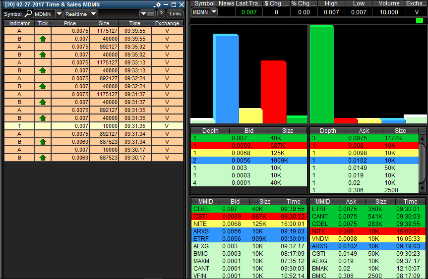428x279 pixels.
Task: Click the up-tick arrow in the 09:31:37 B row
Action: pos(43,102)
